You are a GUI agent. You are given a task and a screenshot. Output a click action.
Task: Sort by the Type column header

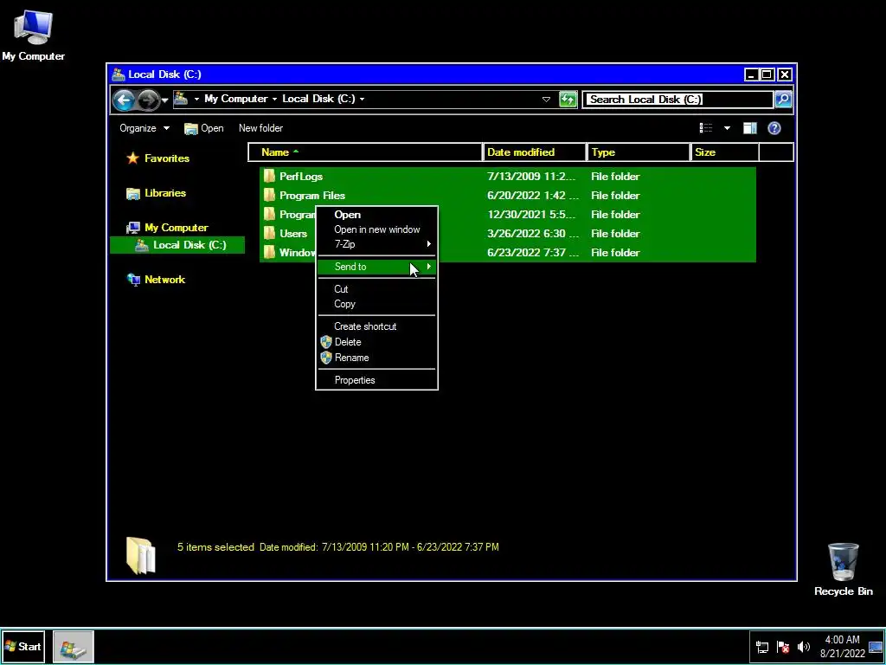point(639,152)
